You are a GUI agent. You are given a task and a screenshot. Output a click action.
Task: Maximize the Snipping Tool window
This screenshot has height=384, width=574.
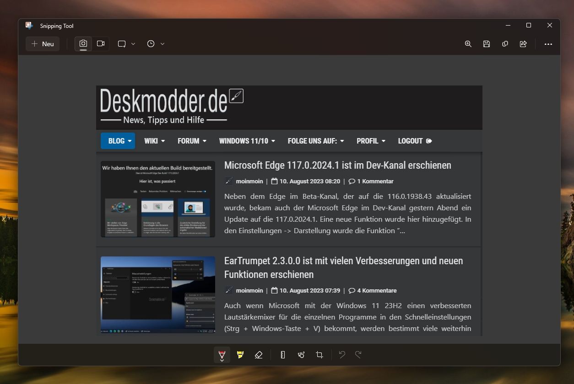click(529, 25)
